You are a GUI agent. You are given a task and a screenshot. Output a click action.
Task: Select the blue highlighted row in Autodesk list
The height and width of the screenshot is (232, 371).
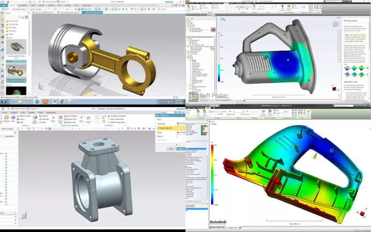point(196,149)
